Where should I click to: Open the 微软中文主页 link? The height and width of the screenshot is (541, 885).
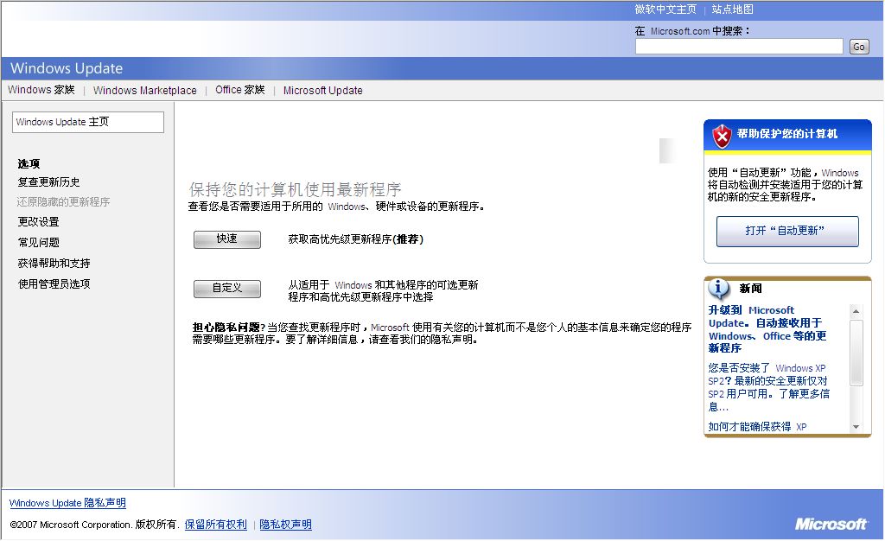665,9
